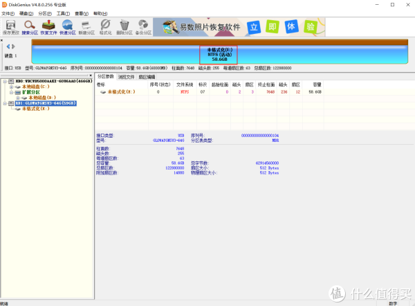
Task: Select 本地磁盘(C:) in the tree
Action: 36,87
